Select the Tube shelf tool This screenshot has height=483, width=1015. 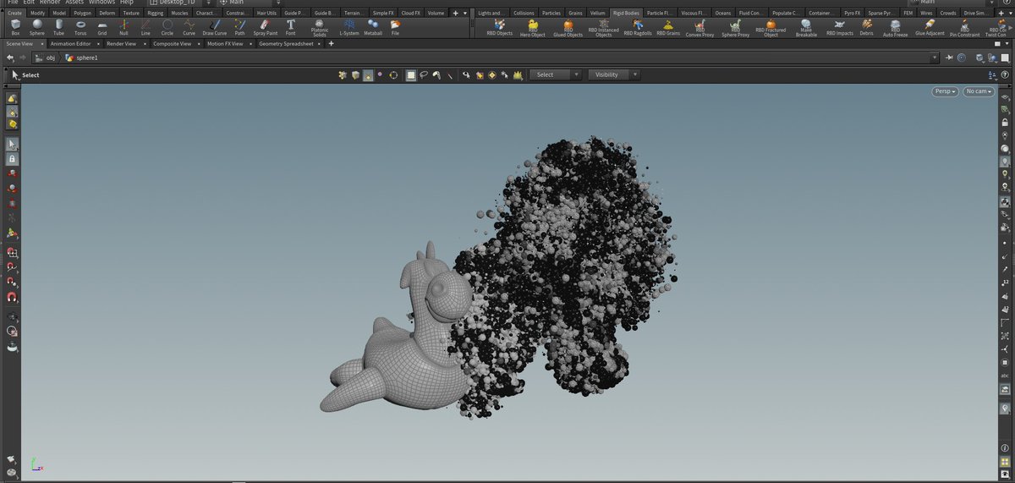(58, 27)
